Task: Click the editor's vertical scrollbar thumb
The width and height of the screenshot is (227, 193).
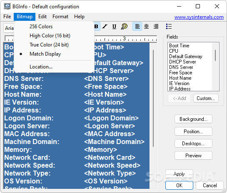Action: click(153, 98)
